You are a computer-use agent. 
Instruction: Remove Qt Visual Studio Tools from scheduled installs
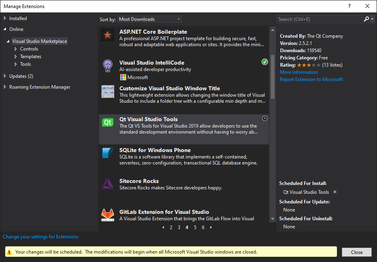[x=335, y=192]
